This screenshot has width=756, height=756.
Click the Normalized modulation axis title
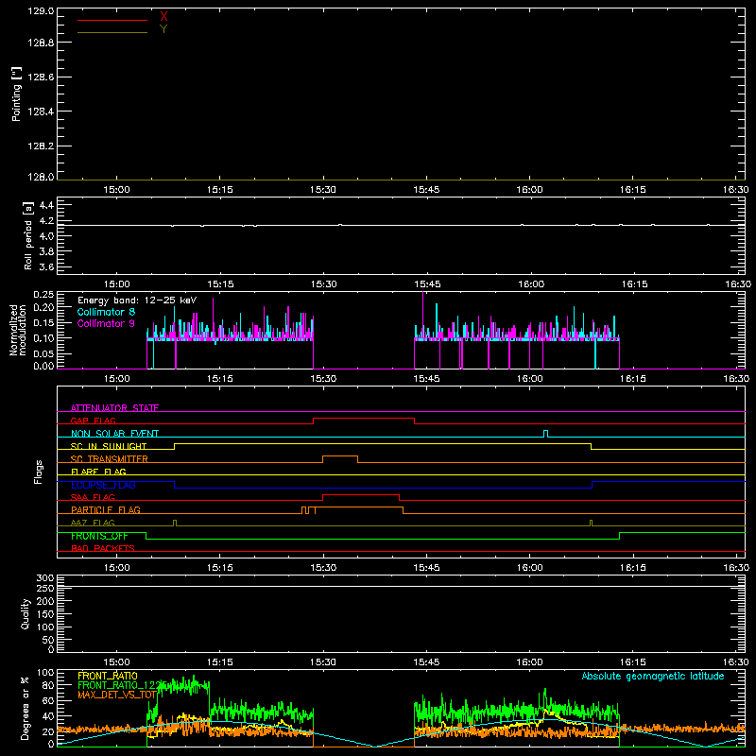17,330
